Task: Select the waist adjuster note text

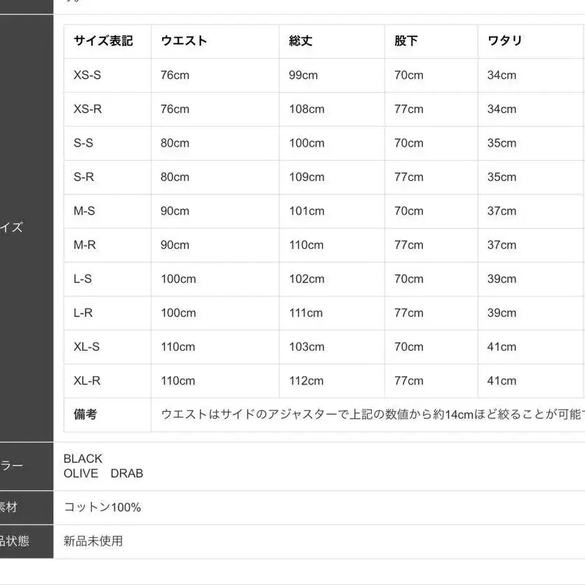Action: (372, 415)
